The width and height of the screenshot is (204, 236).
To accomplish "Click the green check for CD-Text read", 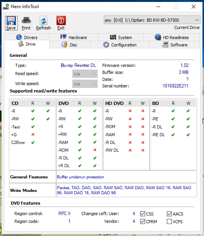I will coord(33,127).
